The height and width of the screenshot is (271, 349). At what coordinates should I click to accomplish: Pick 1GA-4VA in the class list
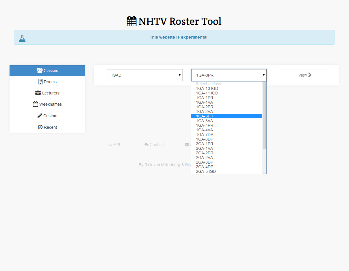227,130
